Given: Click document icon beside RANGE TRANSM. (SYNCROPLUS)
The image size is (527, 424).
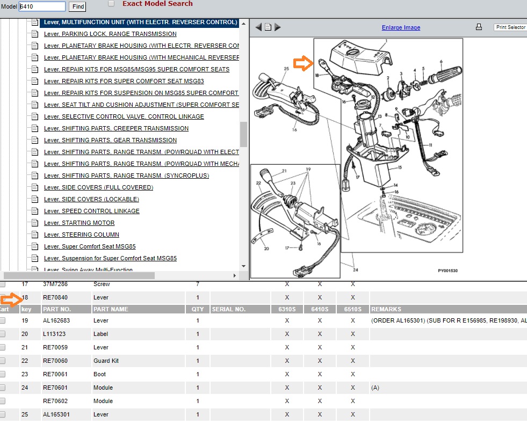Looking at the screenshot, I should 35,176.
